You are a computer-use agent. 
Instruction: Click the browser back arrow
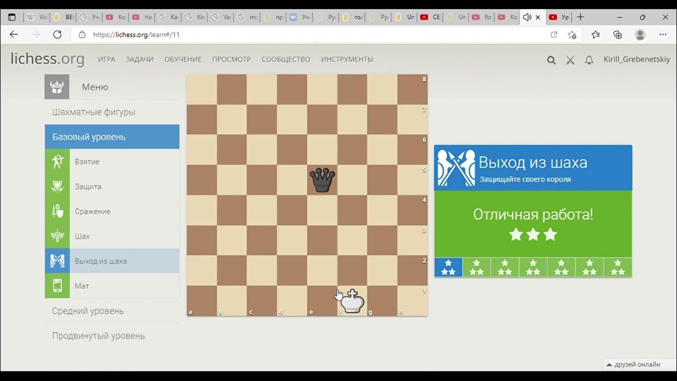pos(14,34)
